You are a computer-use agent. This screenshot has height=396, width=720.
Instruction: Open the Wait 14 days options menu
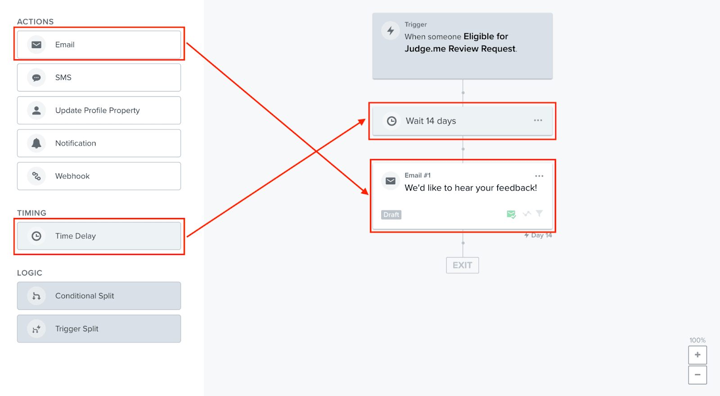[x=538, y=120]
